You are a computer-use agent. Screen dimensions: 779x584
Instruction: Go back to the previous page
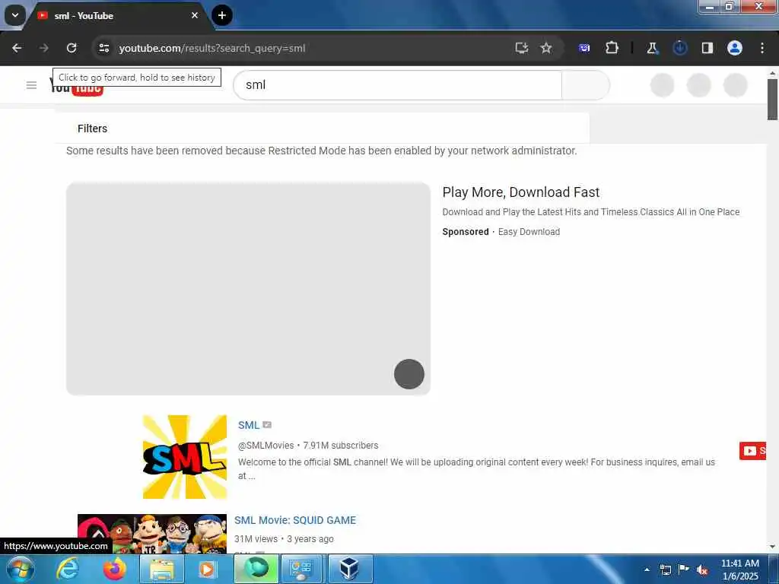17,48
